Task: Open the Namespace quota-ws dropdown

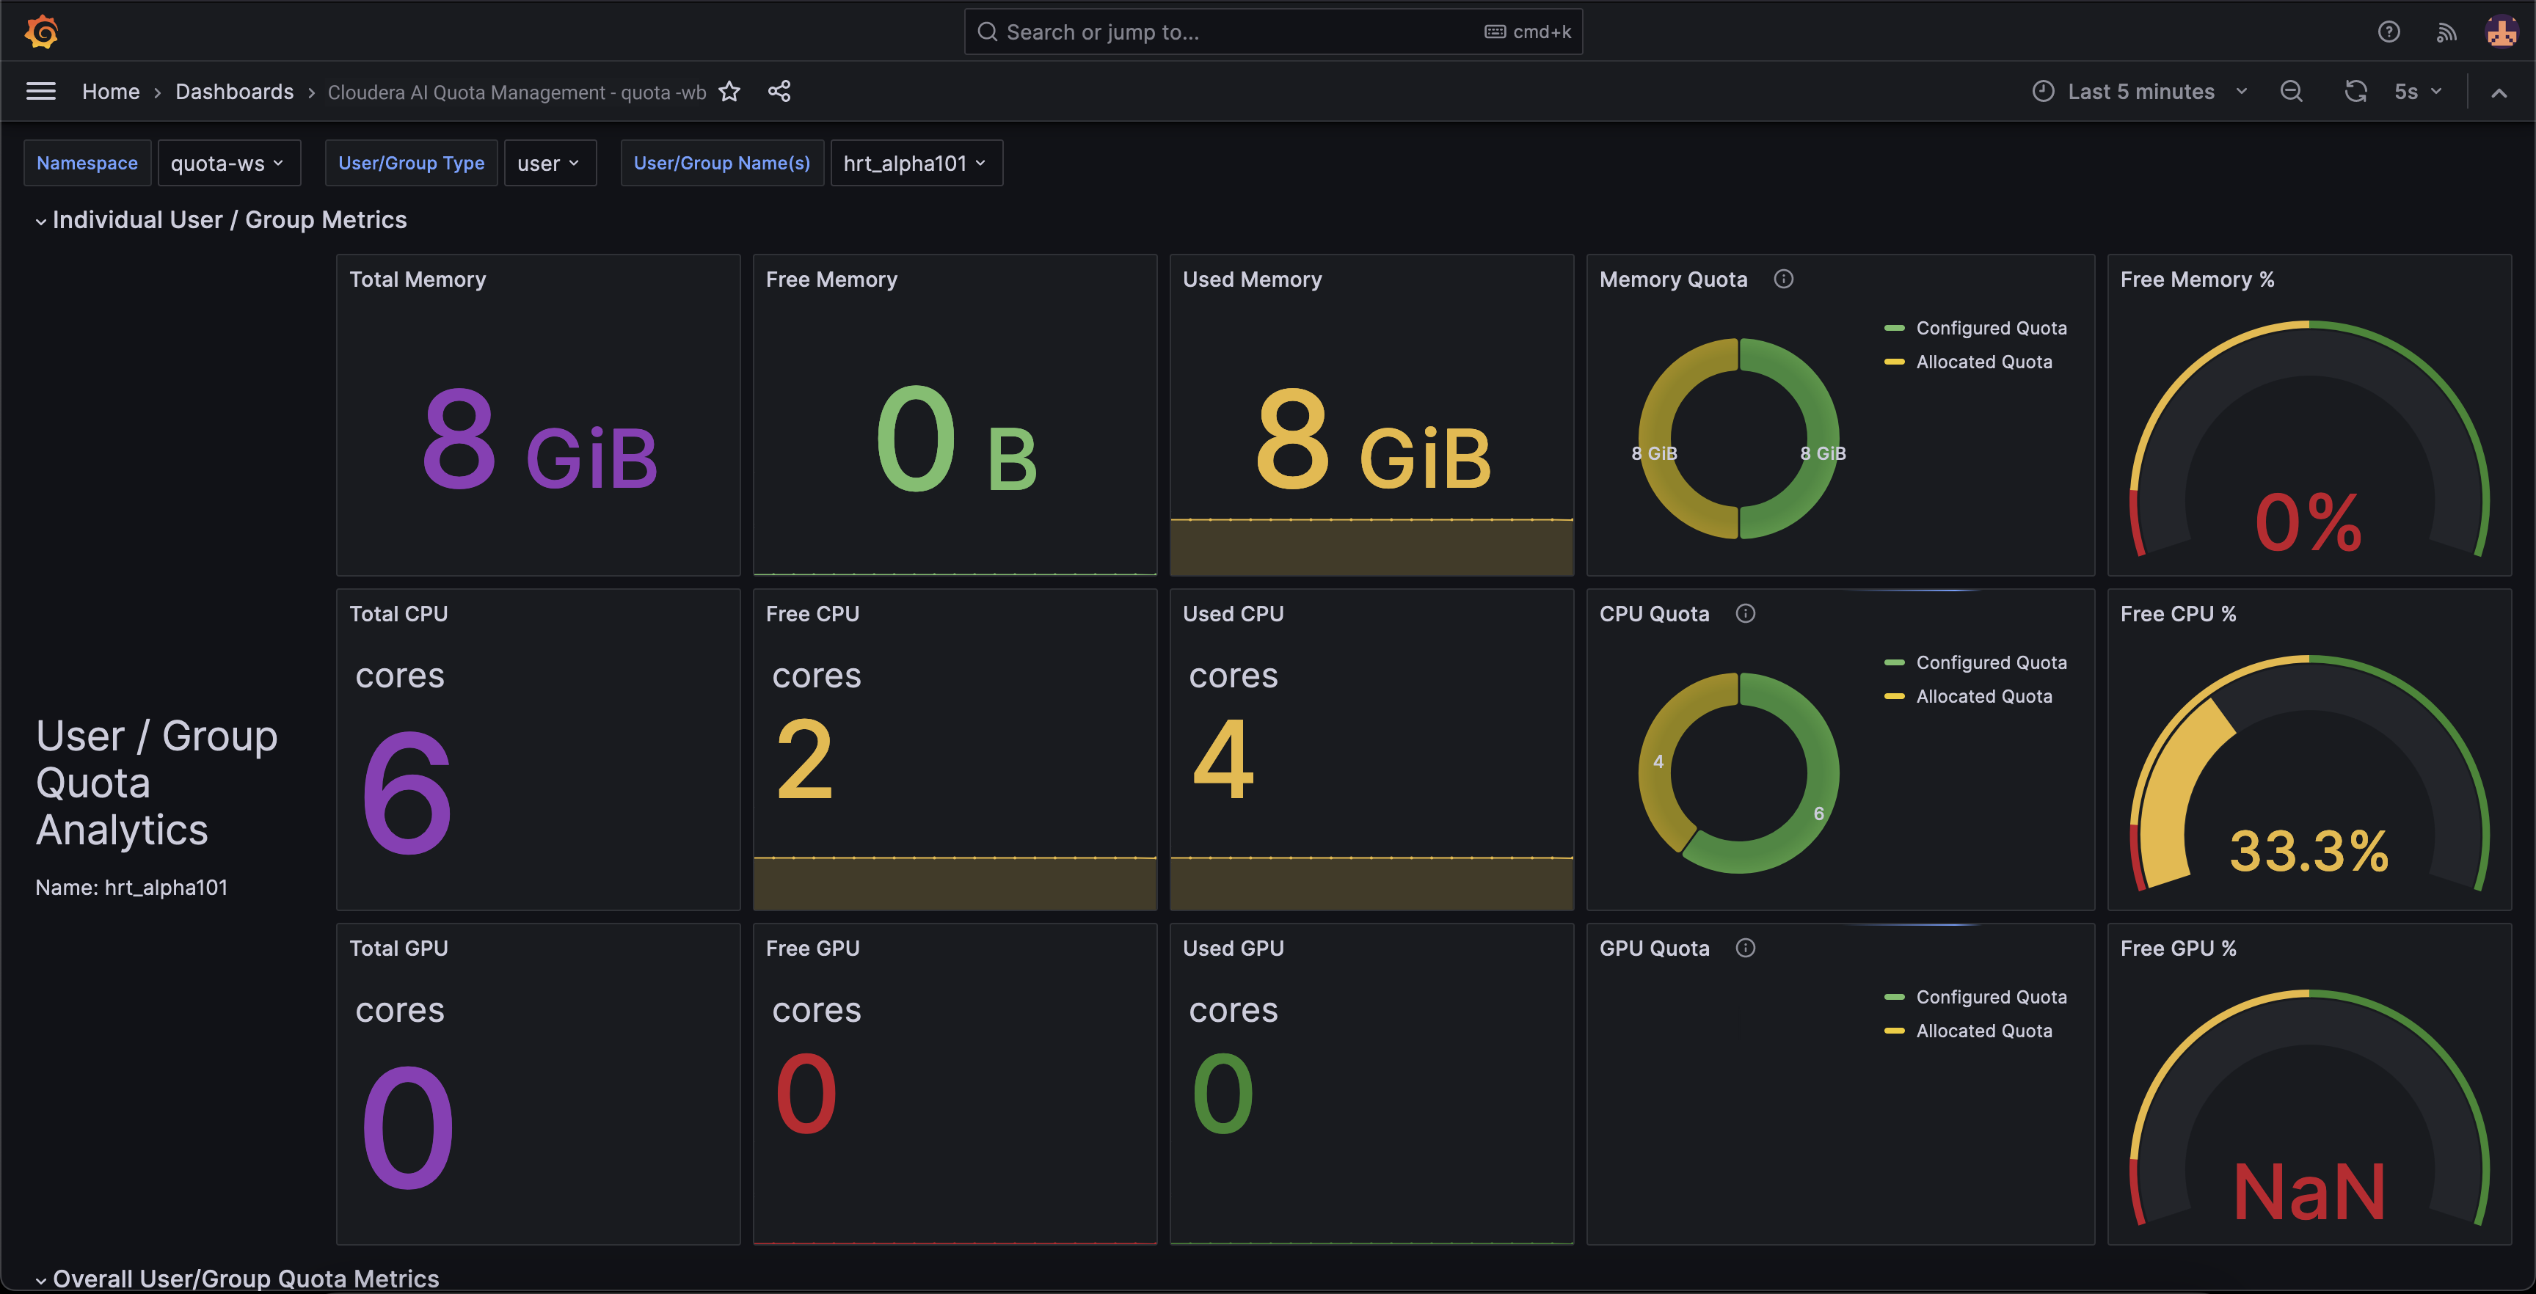Action: click(x=227, y=164)
